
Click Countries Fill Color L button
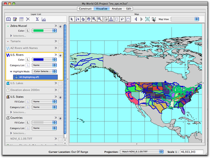[28, 123]
